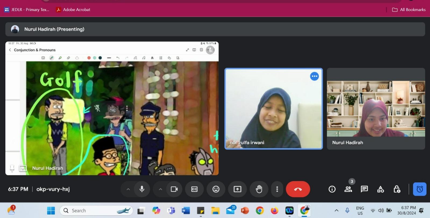Click the red leave call button
Image resolution: width=430 pixels, height=218 pixels.
[x=298, y=189]
